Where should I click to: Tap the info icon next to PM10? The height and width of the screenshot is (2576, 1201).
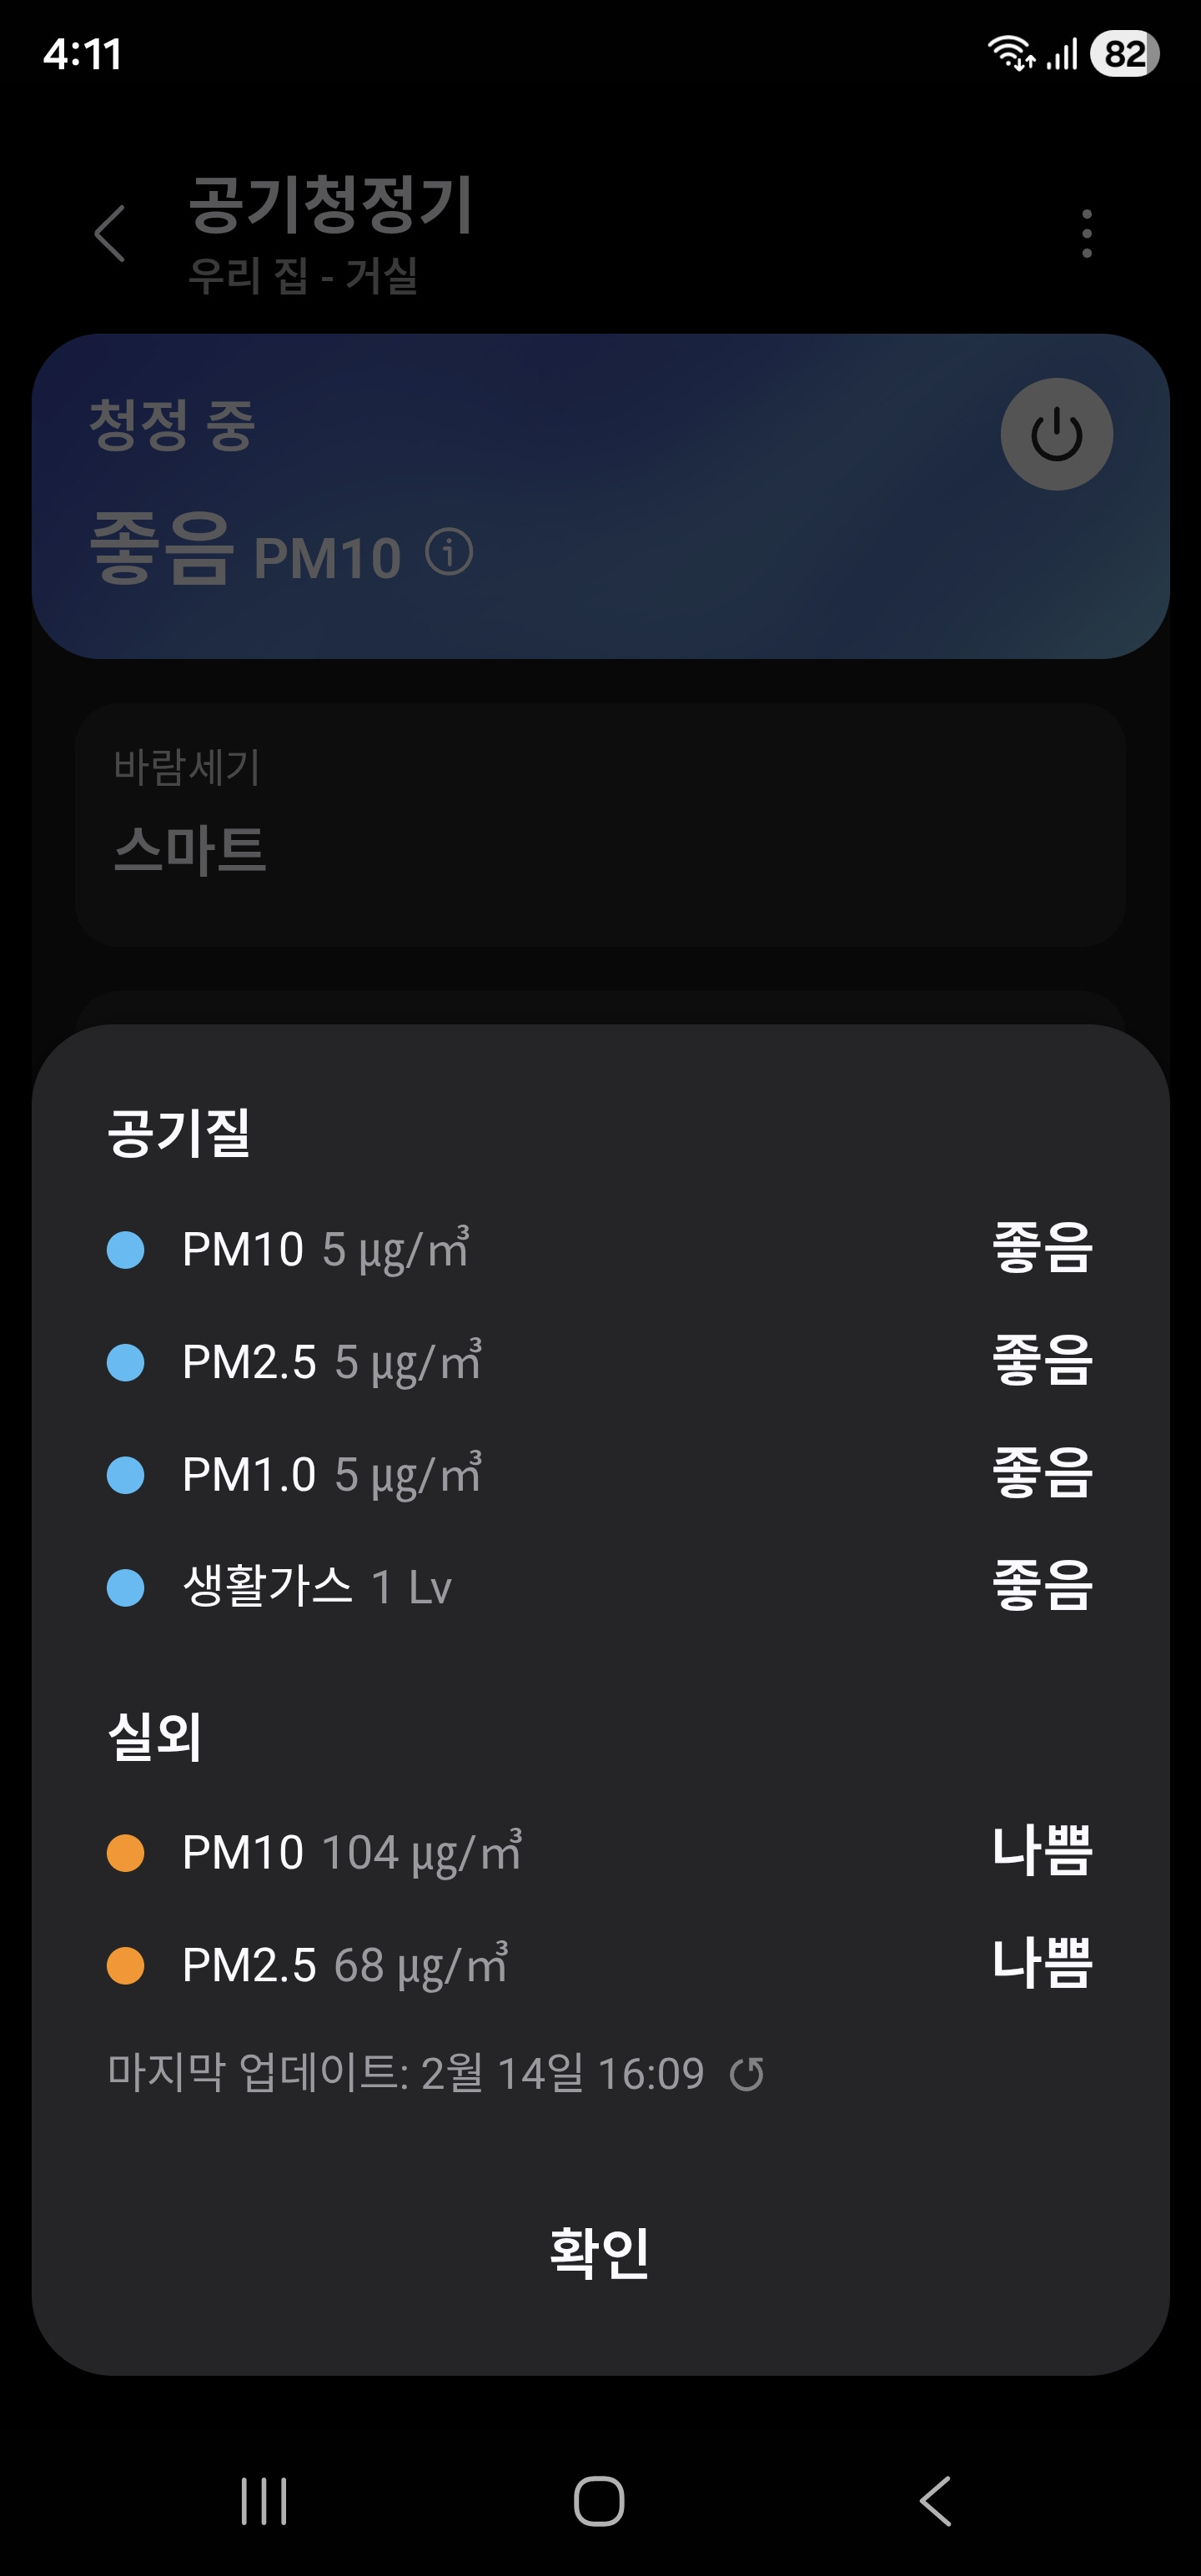(449, 552)
